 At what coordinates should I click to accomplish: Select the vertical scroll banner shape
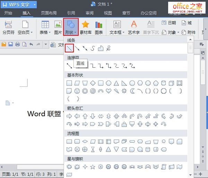(164, 167)
